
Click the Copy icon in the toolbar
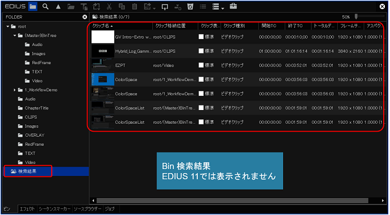coord(122,7)
